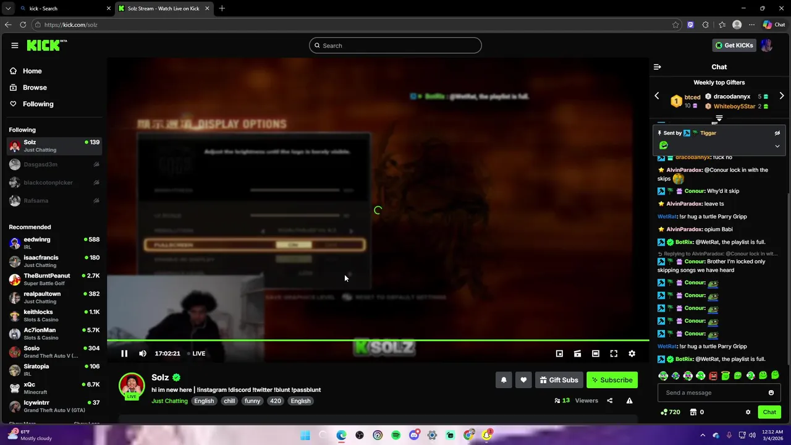Collapse the chat panel
Image resolution: width=791 pixels, height=445 pixels.
(x=658, y=67)
